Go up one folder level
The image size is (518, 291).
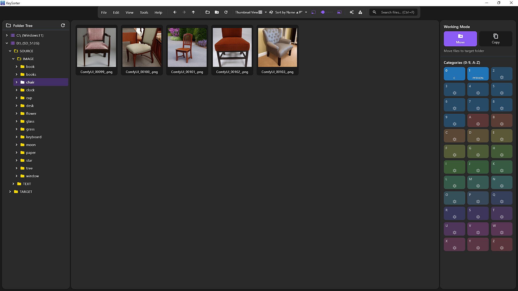click(193, 12)
